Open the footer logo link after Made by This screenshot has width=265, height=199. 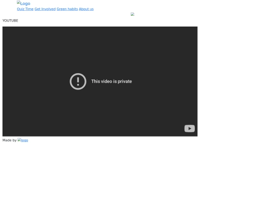tap(23, 140)
